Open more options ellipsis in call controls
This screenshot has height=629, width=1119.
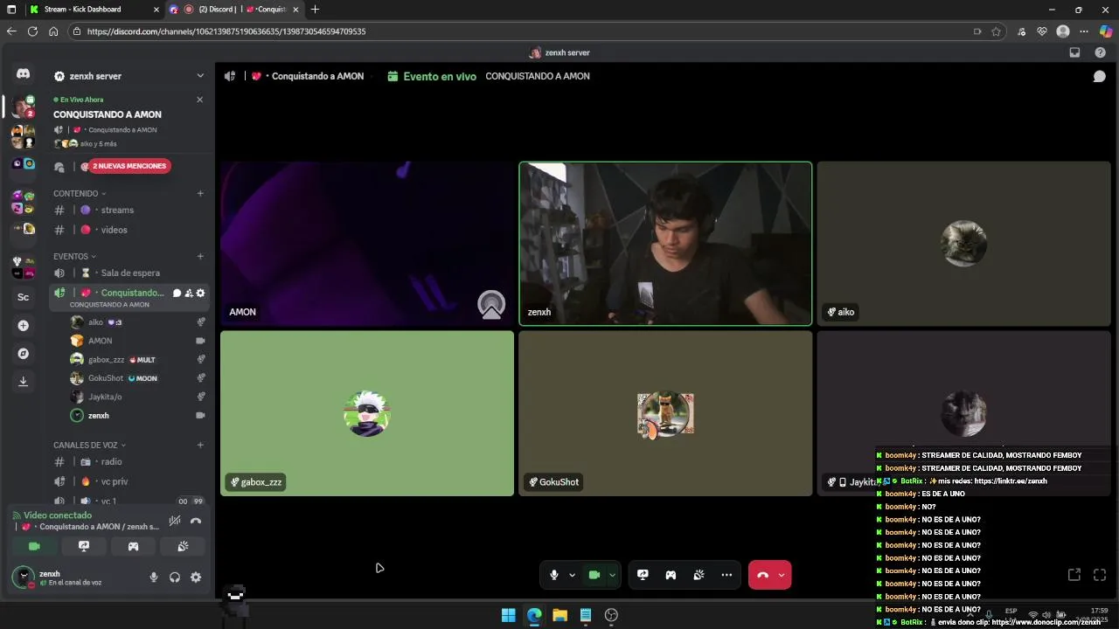(x=726, y=575)
